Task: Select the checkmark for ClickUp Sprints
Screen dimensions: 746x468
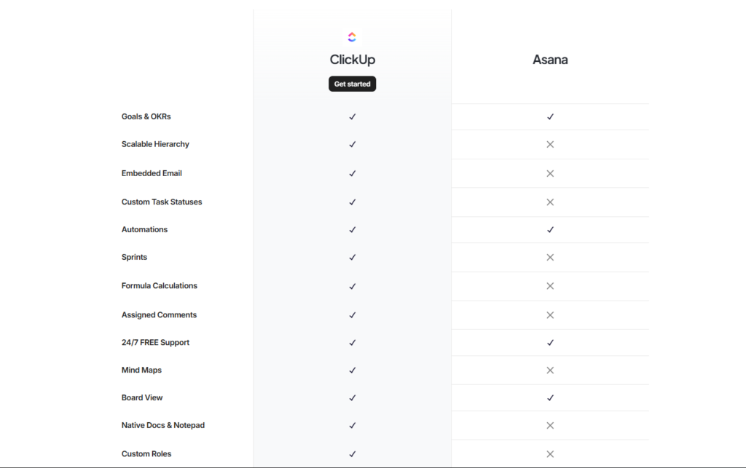Action: click(352, 257)
